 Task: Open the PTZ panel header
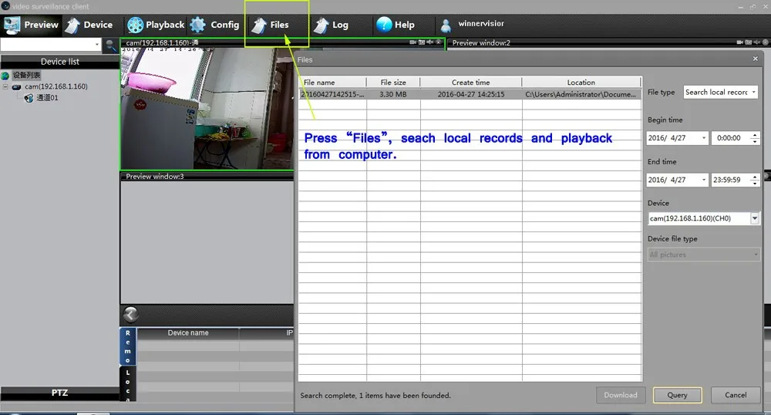coord(59,393)
